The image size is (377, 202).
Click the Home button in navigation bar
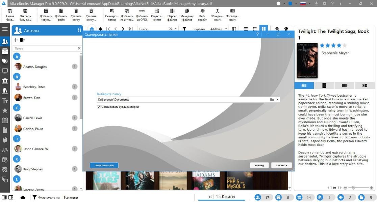tap(92, 29)
